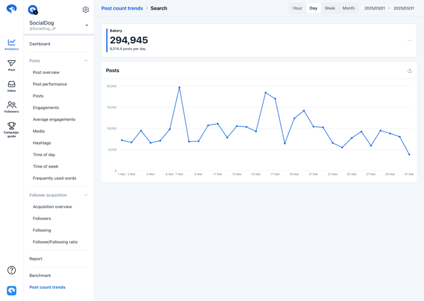
Task: Switch chart granularity to Hour
Action: point(297,8)
